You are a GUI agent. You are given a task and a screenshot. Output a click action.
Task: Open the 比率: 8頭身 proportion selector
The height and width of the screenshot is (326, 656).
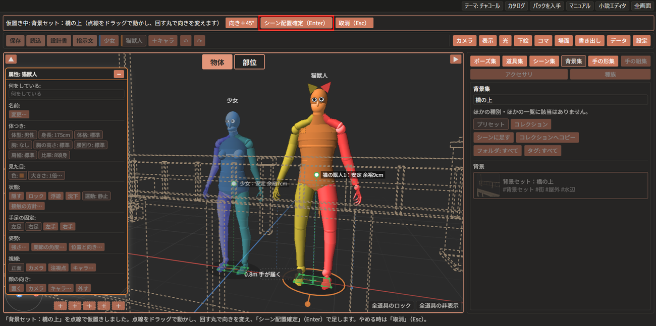tap(54, 155)
